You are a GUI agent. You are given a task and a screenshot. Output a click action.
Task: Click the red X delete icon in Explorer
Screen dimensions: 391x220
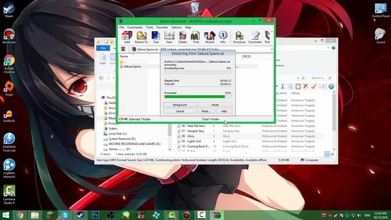click(x=305, y=86)
